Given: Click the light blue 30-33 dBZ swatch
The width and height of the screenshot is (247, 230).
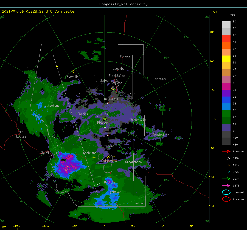Looking at the screenshot, I should 226,107.
